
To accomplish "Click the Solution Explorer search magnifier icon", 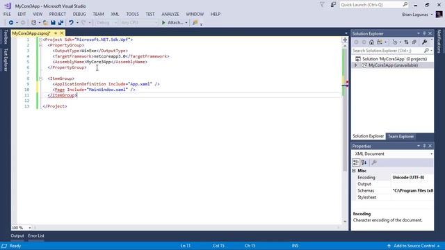I will (426, 51).
